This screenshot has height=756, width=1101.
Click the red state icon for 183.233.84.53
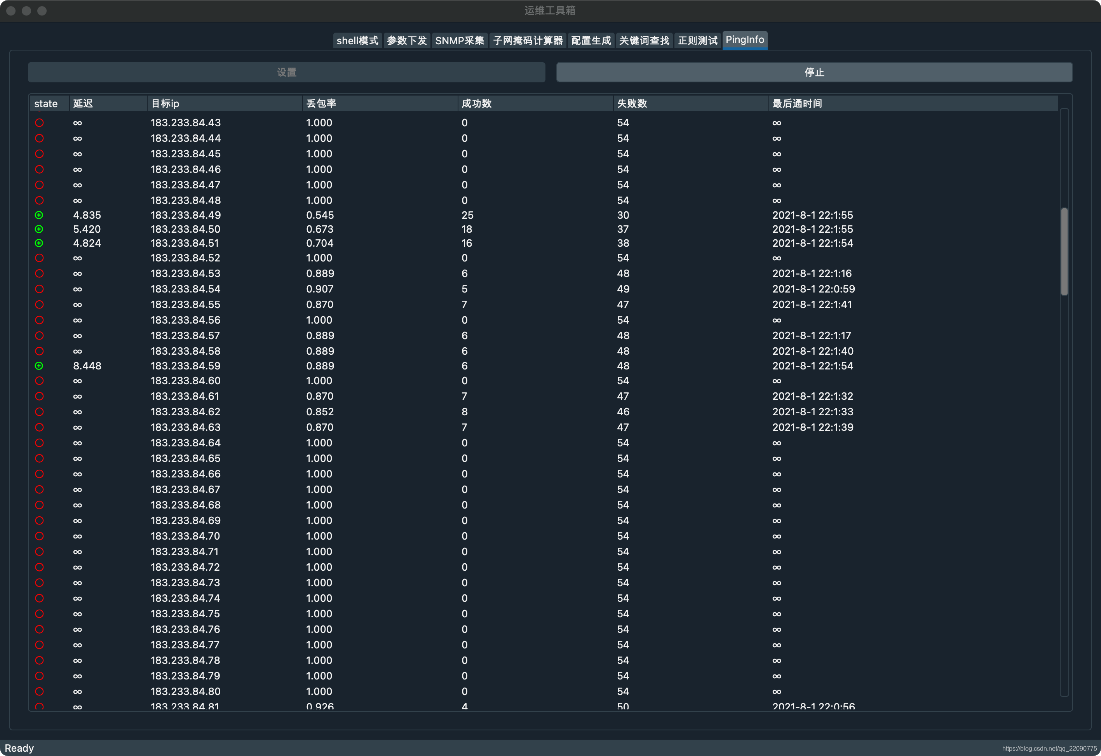[39, 273]
